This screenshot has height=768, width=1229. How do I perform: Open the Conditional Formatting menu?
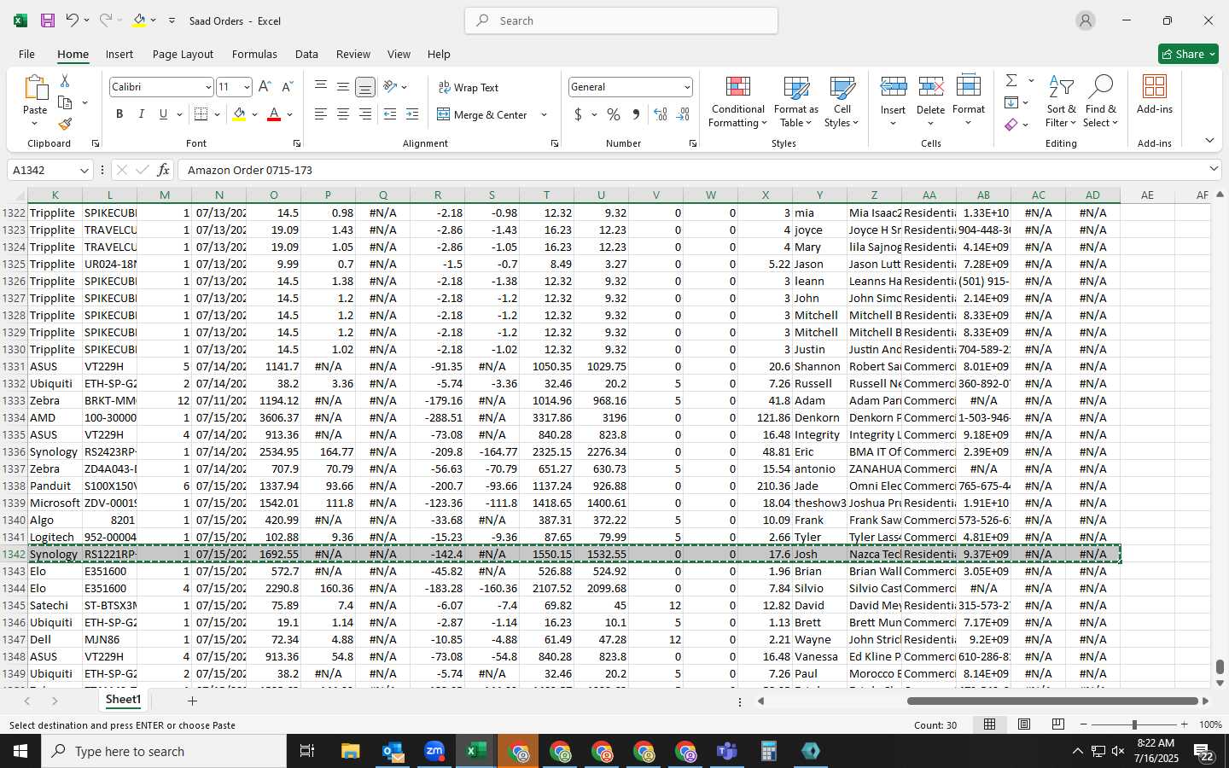[x=738, y=102]
